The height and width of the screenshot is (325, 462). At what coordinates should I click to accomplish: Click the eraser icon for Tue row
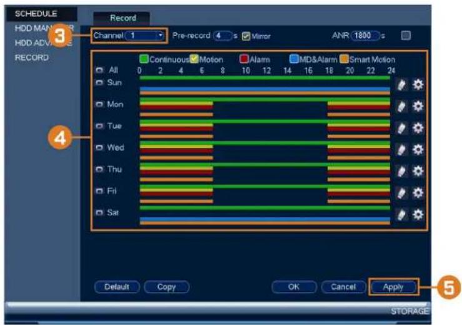[x=401, y=129]
